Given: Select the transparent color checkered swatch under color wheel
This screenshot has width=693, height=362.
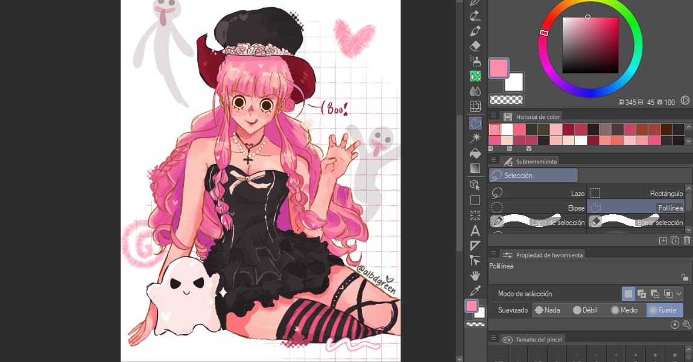Looking at the screenshot, I should (x=506, y=100).
